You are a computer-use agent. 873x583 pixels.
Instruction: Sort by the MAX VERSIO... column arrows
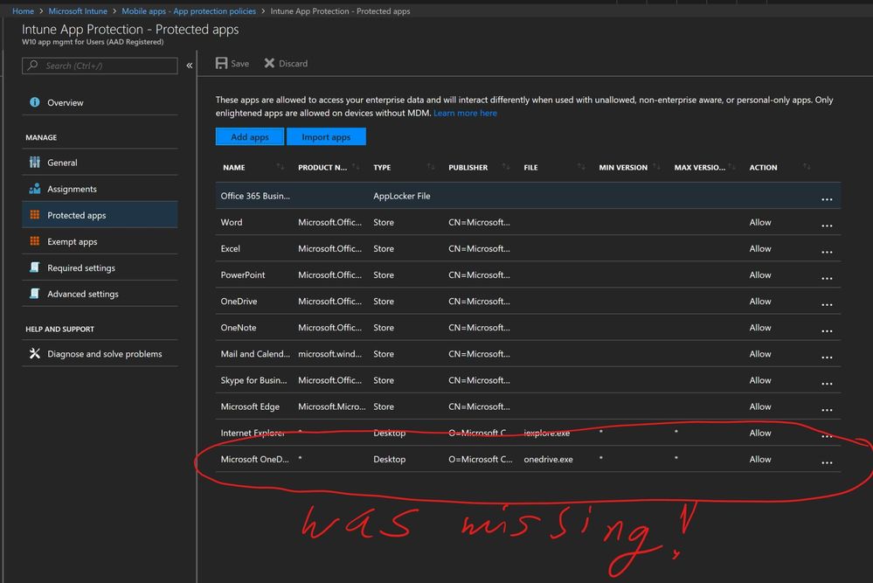point(731,166)
